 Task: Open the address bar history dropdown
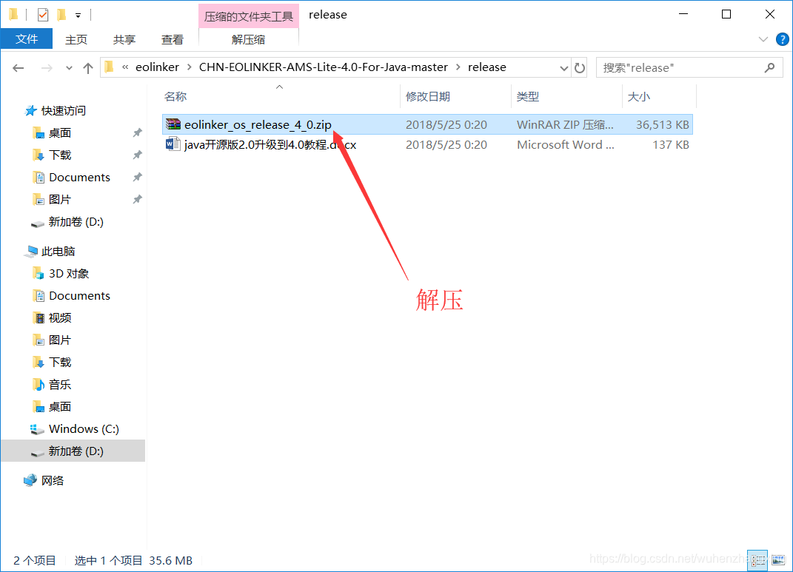tap(564, 67)
